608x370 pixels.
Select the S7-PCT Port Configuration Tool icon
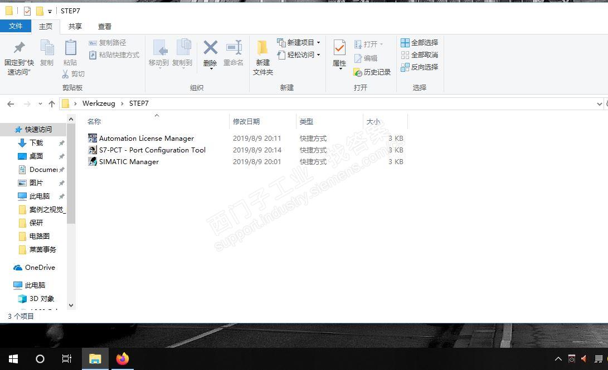coord(93,150)
